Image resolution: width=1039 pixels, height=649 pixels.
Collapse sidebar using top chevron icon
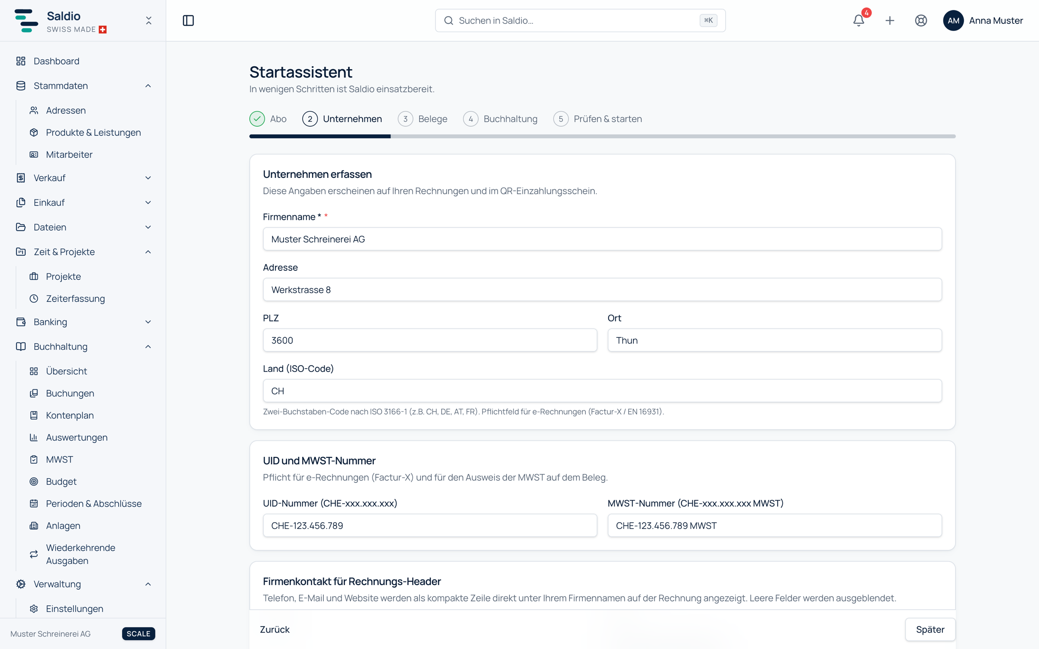(x=148, y=20)
